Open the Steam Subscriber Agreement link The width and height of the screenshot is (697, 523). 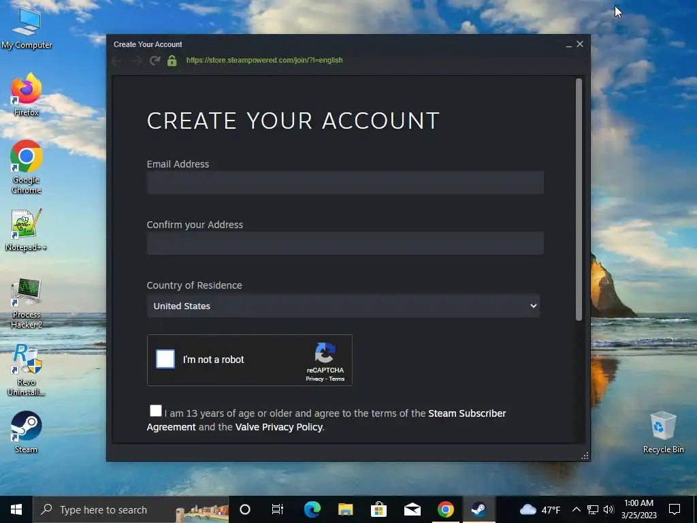(326, 419)
